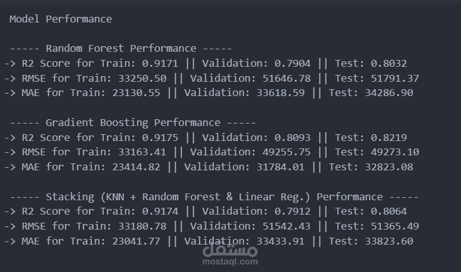Click Gradient Boosting train RMSE 33163.41
The image size is (461, 272).
[142, 152]
